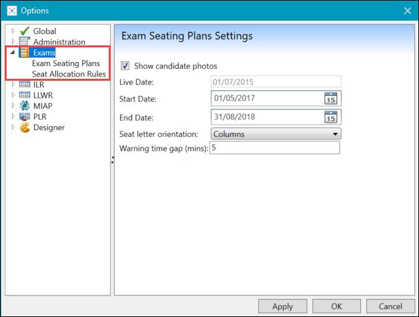Screen dimensions: 419x317
Task: Toggle Show candidate photos checkbox
Action: click(x=125, y=66)
